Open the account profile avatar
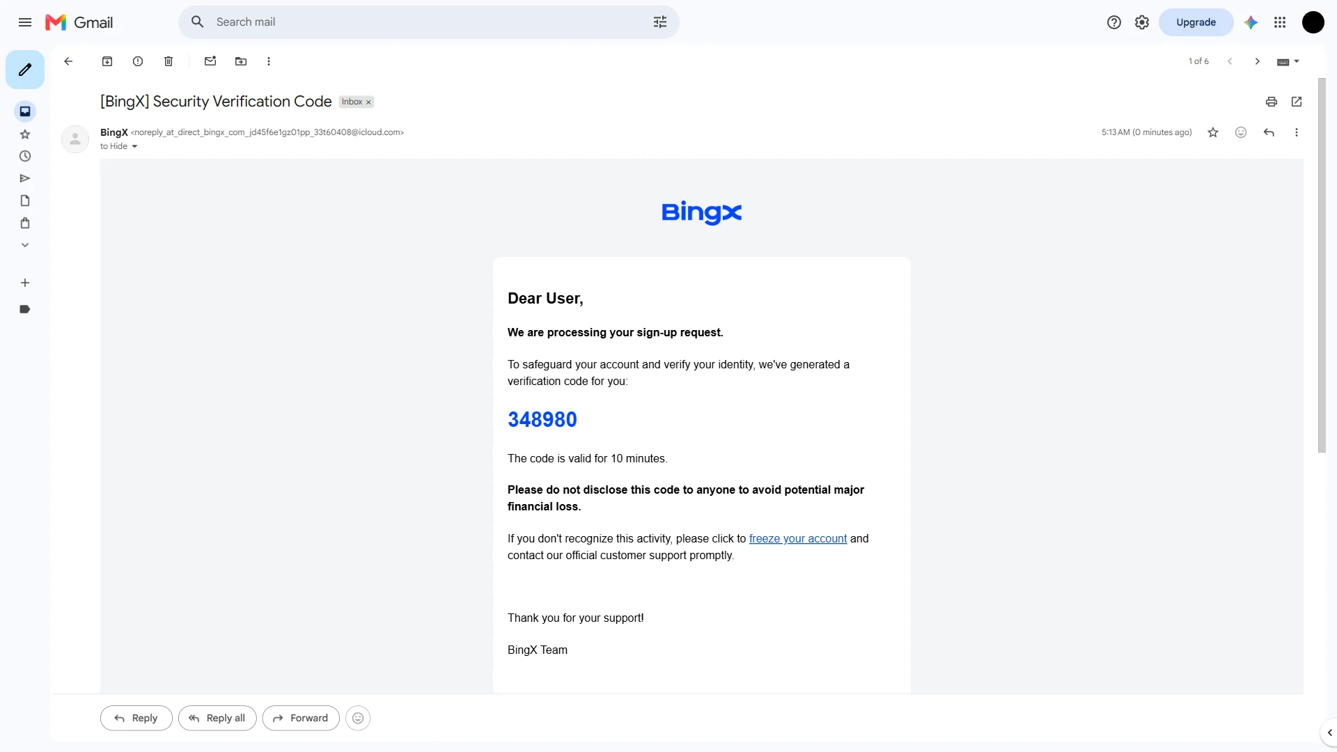Screen dimensions: 1337x752 1313,22
